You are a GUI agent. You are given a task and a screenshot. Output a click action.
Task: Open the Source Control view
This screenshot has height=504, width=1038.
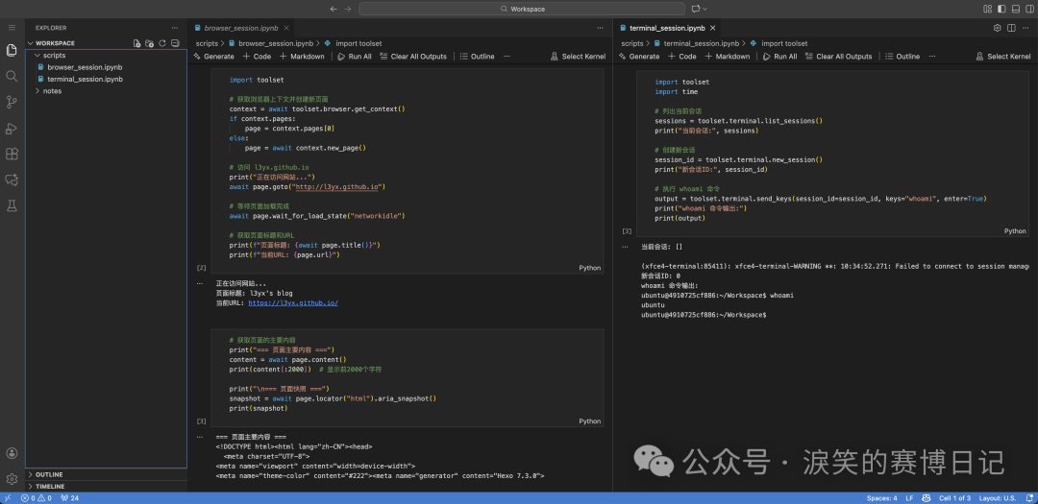tap(12, 102)
